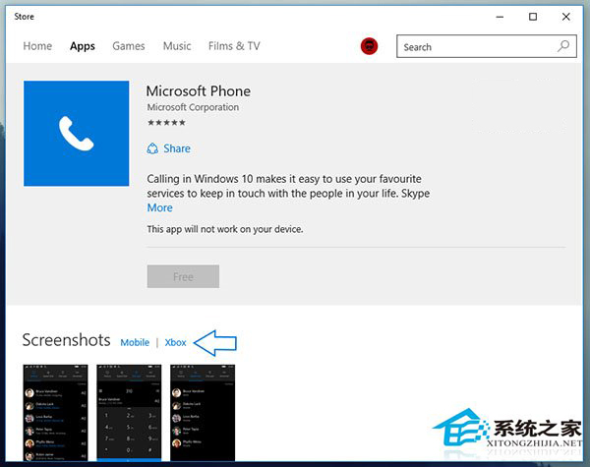Maximize the Store window
Screen dimensions: 590x467
point(533,17)
